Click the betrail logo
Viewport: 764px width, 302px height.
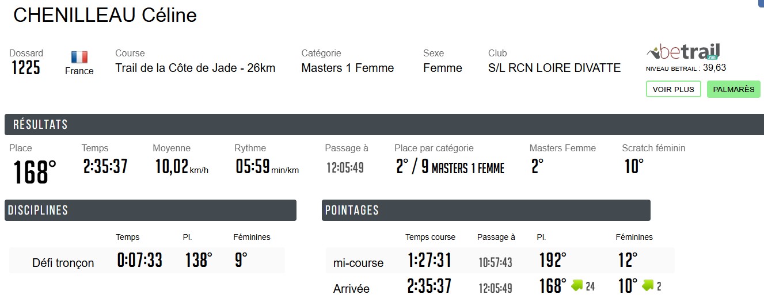(x=683, y=52)
